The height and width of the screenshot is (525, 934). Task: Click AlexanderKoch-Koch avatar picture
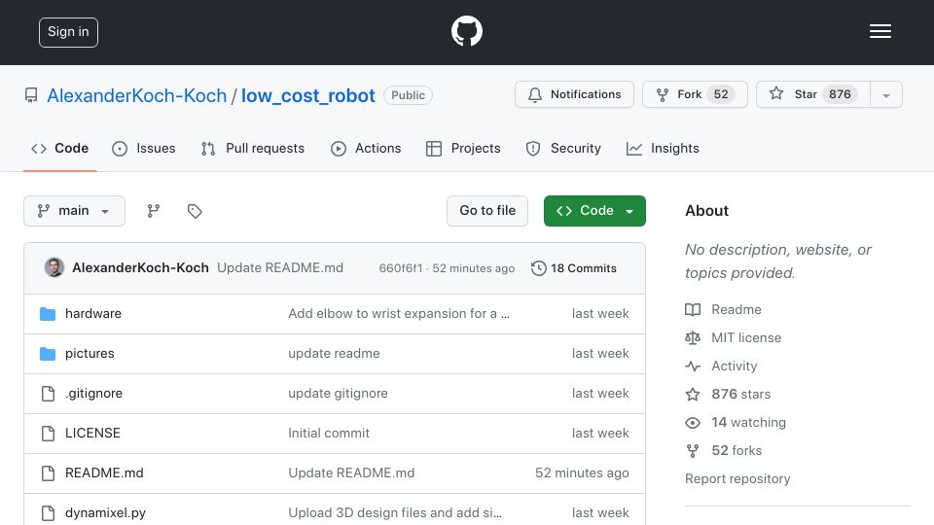click(54, 268)
